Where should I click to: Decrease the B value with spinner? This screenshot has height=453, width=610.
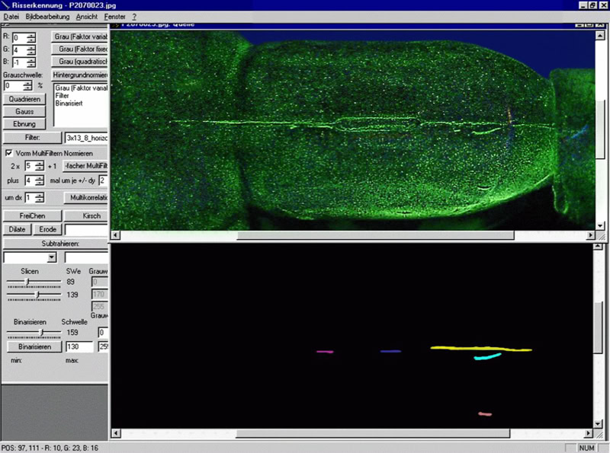pos(30,65)
